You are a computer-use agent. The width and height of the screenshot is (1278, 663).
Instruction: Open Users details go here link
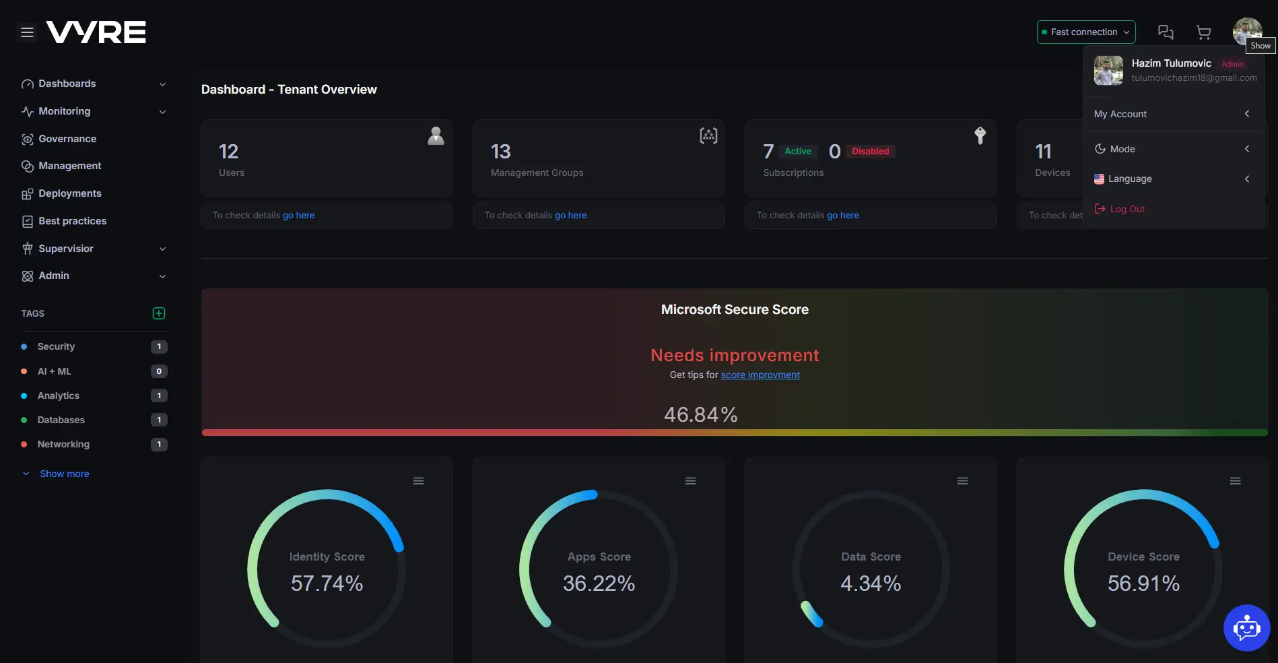pos(298,215)
